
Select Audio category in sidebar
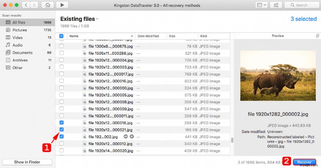(27, 45)
